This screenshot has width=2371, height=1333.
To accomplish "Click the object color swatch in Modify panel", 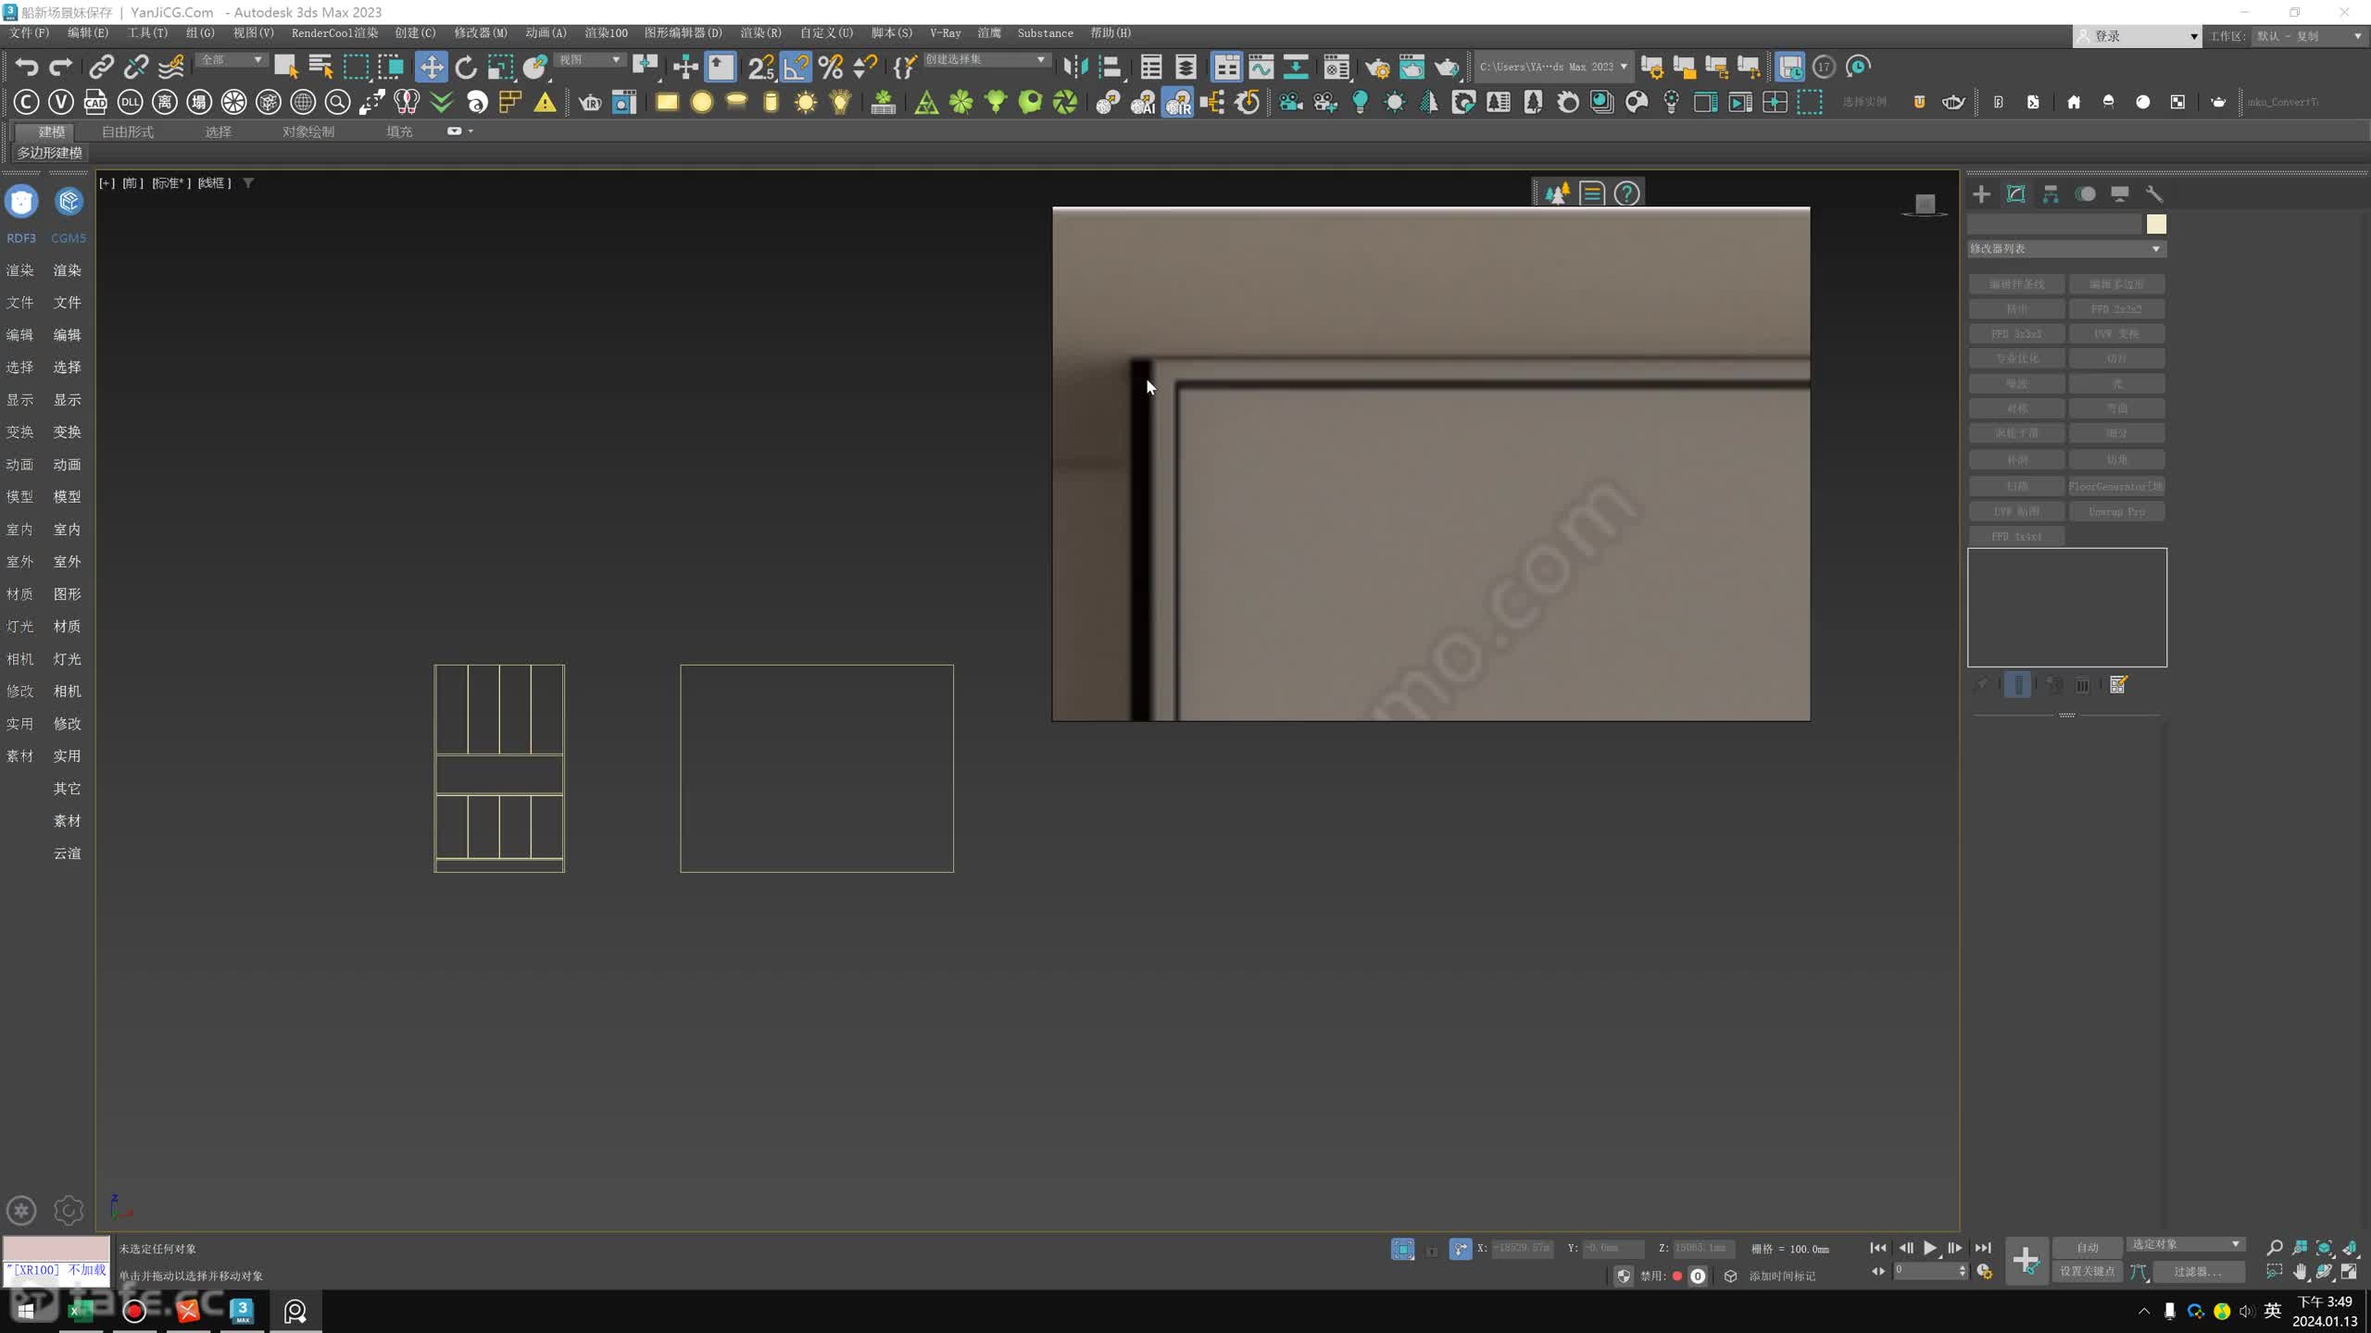I will pos(2156,224).
